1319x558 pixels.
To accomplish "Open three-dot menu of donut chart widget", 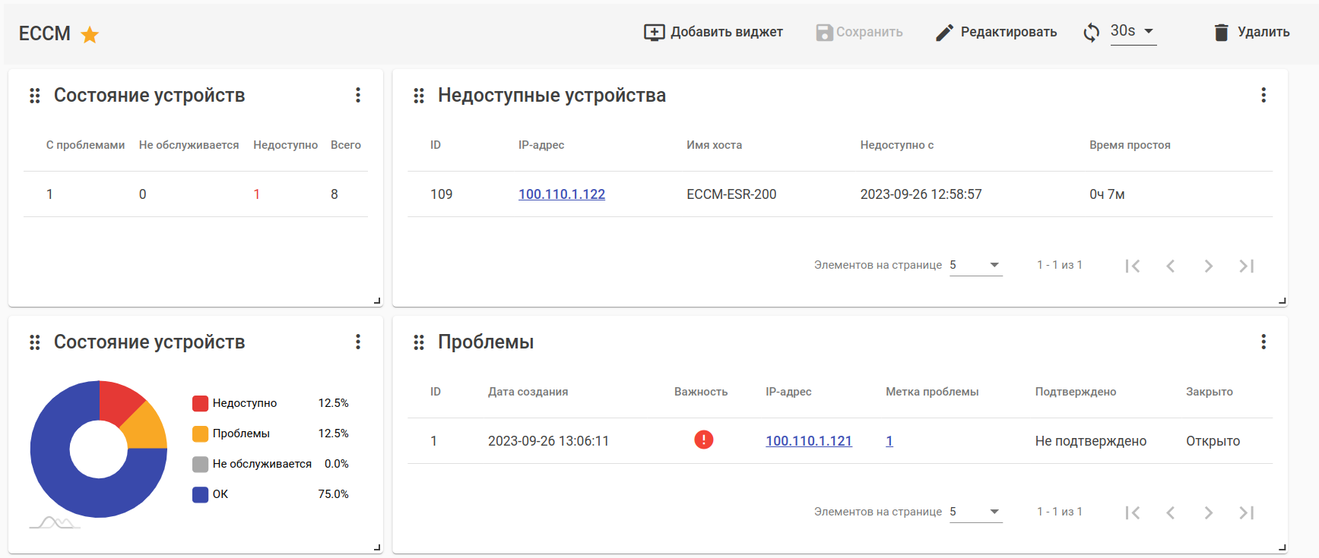I will (x=358, y=342).
